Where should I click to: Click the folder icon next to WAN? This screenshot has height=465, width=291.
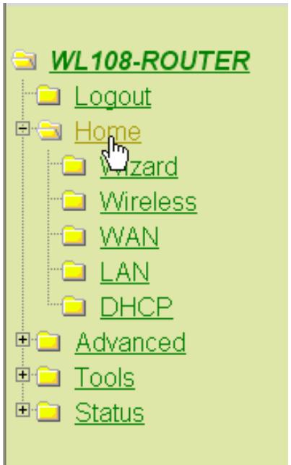(74, 236)
